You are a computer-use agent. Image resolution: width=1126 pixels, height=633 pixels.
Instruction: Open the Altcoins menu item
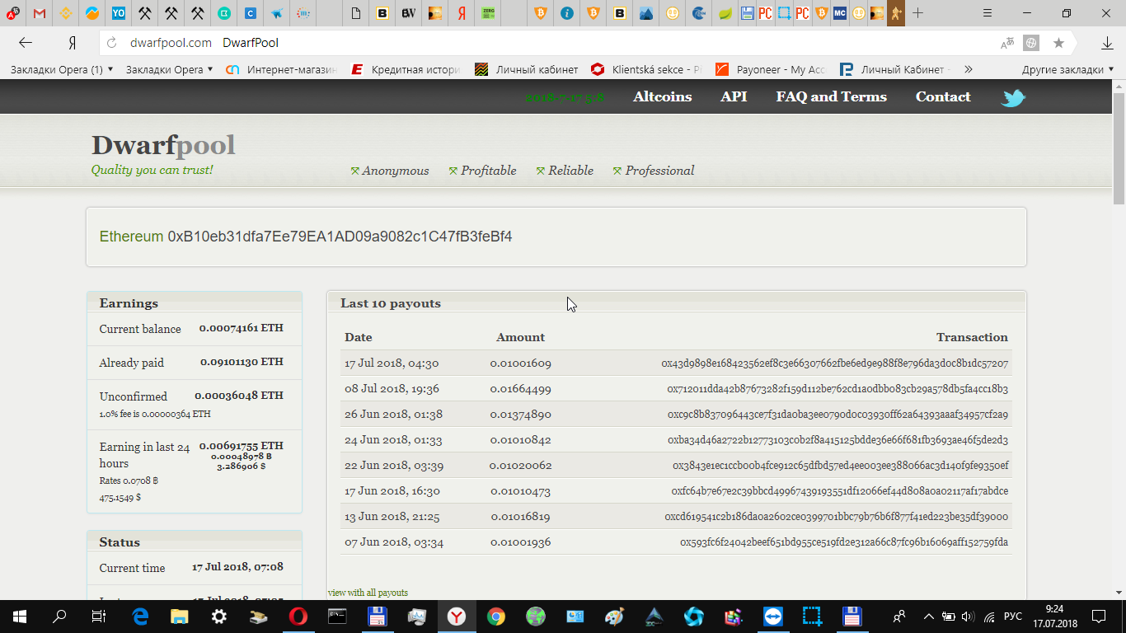tap(662, 96)
